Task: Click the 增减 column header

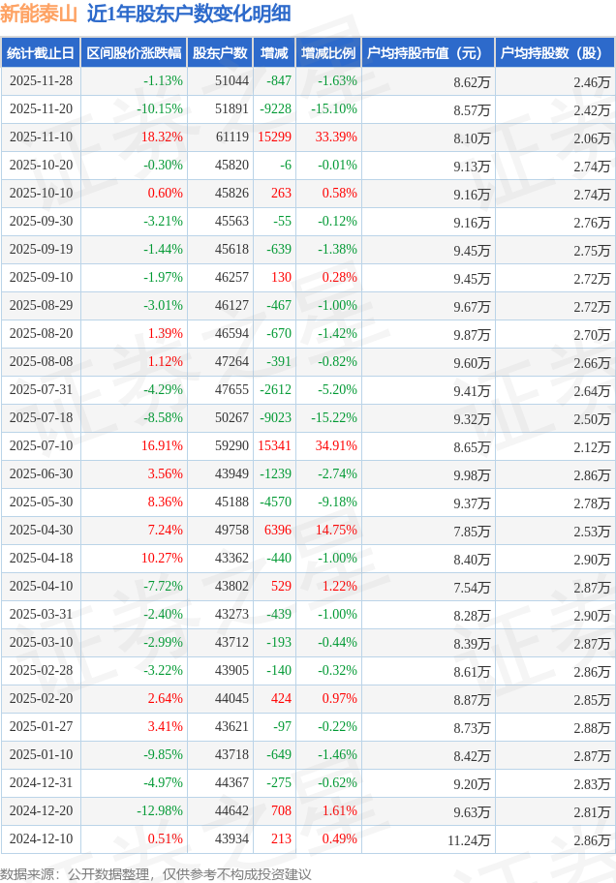Action: tap(274, 53)
